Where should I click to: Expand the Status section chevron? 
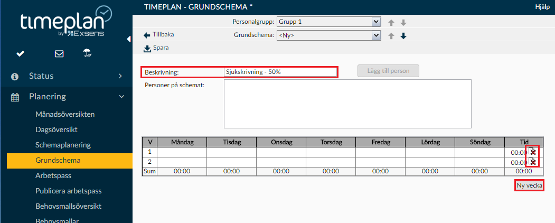click(x=120, y=76)
